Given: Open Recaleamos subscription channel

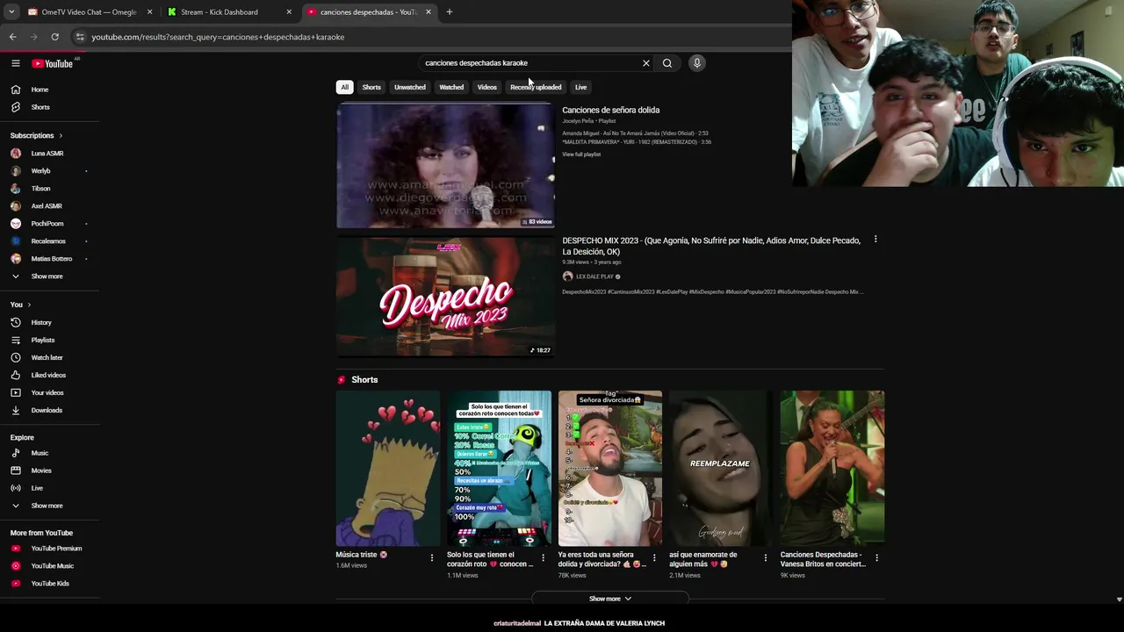Looking at the screenshot, I should tap(48, 241).
